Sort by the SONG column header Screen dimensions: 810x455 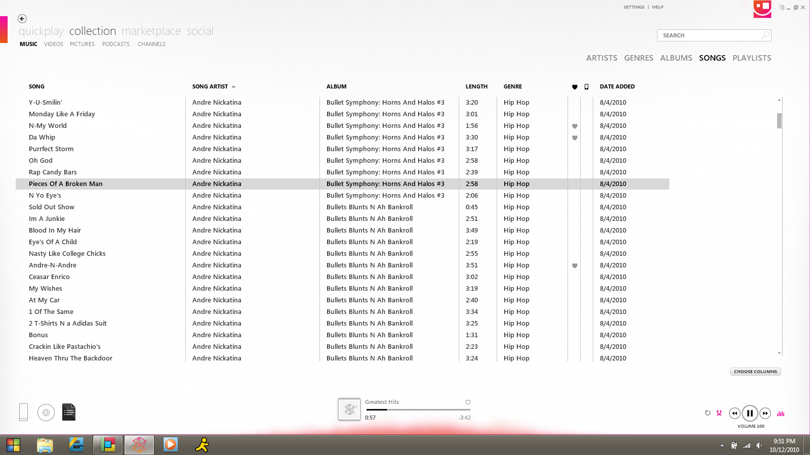coord(36,86)
